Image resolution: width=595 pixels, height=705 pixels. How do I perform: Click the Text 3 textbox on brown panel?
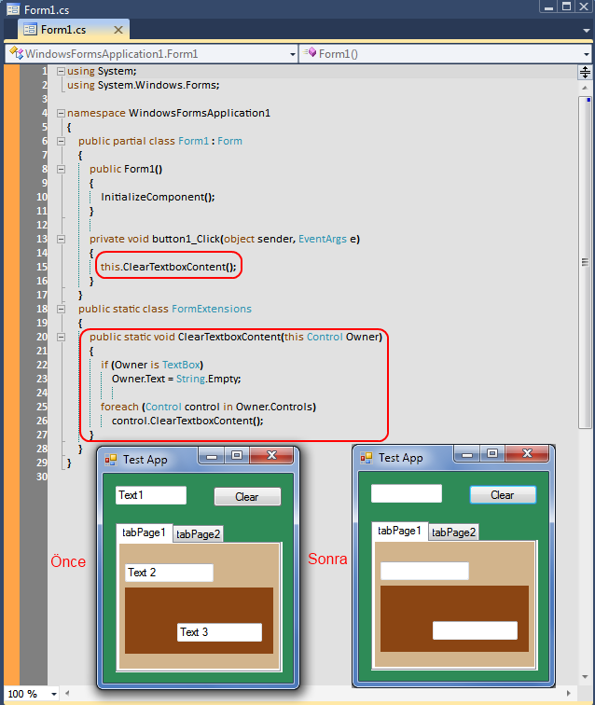pyautogui.click(x=219, y=632)
